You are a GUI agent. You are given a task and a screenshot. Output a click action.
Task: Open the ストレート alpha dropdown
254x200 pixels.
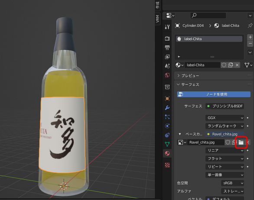coord(232,191)
